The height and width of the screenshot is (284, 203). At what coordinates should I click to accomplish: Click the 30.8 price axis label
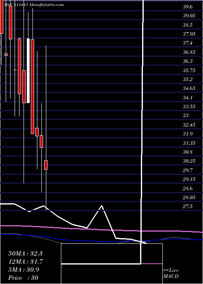tap(188, 152)
